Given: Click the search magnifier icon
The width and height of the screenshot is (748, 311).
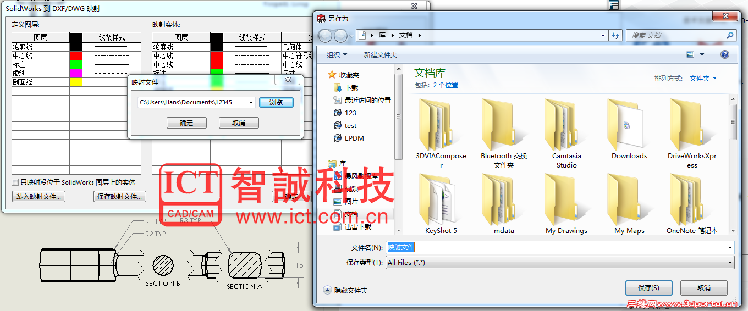Looking at the screenshot, I should pyautogui.click(x=730, y=35).
